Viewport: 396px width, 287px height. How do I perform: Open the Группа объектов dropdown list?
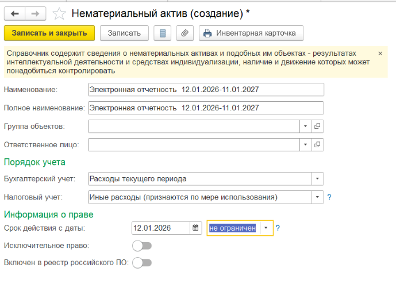(x=305, y=126)
